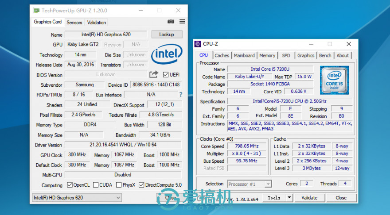
Task: Open the GPU-Z hamburger menu
Action: tap(182, 22)
